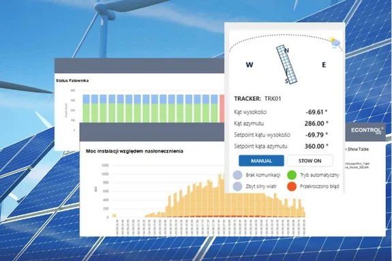
Task: Click the MANUAL mode button
Action: [261, 161]
